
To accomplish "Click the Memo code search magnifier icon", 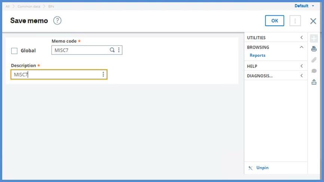I will (112, 50).
